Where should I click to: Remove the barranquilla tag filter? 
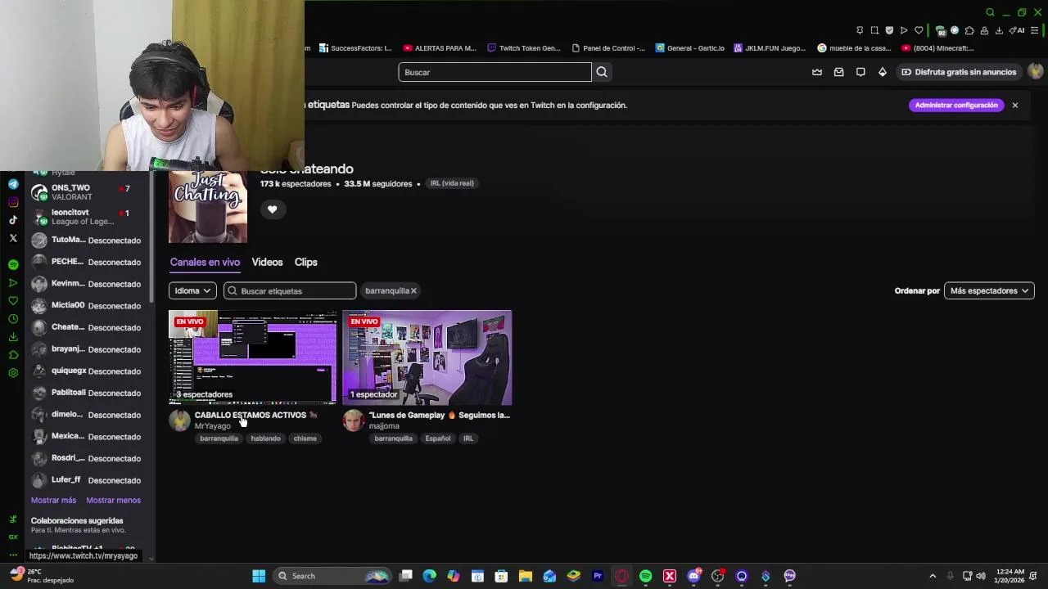click(x=413, y=290)
